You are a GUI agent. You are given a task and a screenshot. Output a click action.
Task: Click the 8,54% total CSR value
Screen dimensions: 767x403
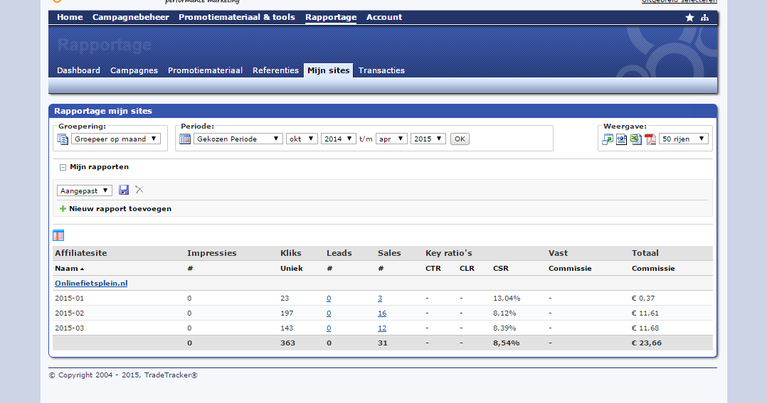click(x=507, y=343)
